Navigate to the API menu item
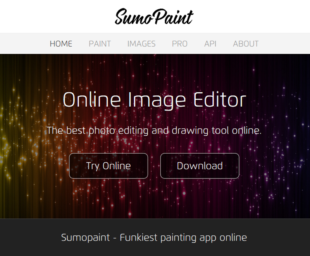 pos(210,44)
